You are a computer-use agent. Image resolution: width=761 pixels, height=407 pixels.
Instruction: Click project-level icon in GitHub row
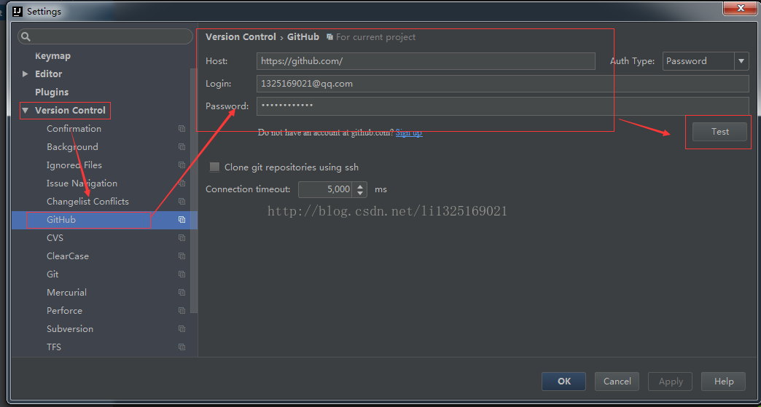[x=182, y=219]
